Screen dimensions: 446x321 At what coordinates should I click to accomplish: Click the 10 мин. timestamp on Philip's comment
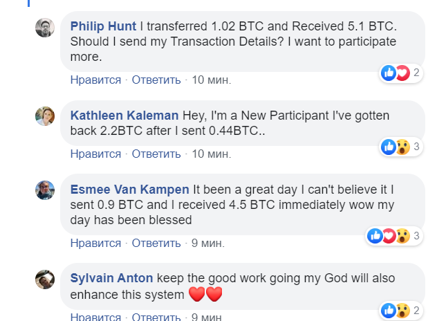pyautogui.click(x=211, y=80)
